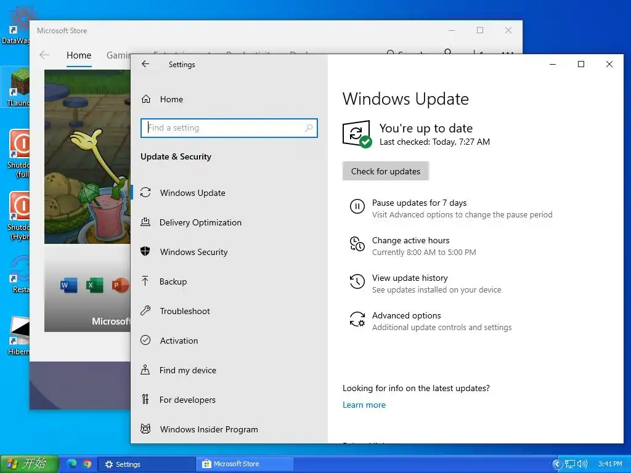
Task: Click the up-to-date status icon
Action: [x=357, y=134]
